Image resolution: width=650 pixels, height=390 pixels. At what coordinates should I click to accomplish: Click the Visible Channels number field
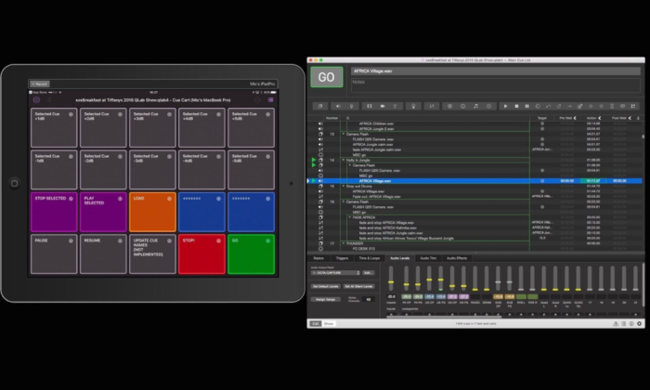368,299
